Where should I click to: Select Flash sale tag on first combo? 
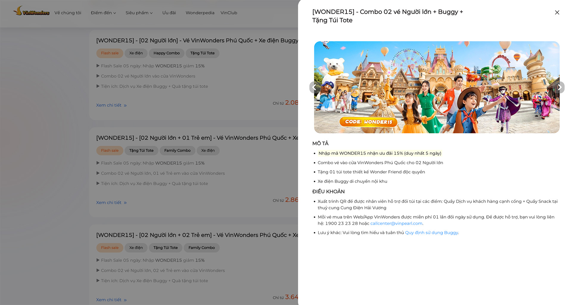pos(110,53)
